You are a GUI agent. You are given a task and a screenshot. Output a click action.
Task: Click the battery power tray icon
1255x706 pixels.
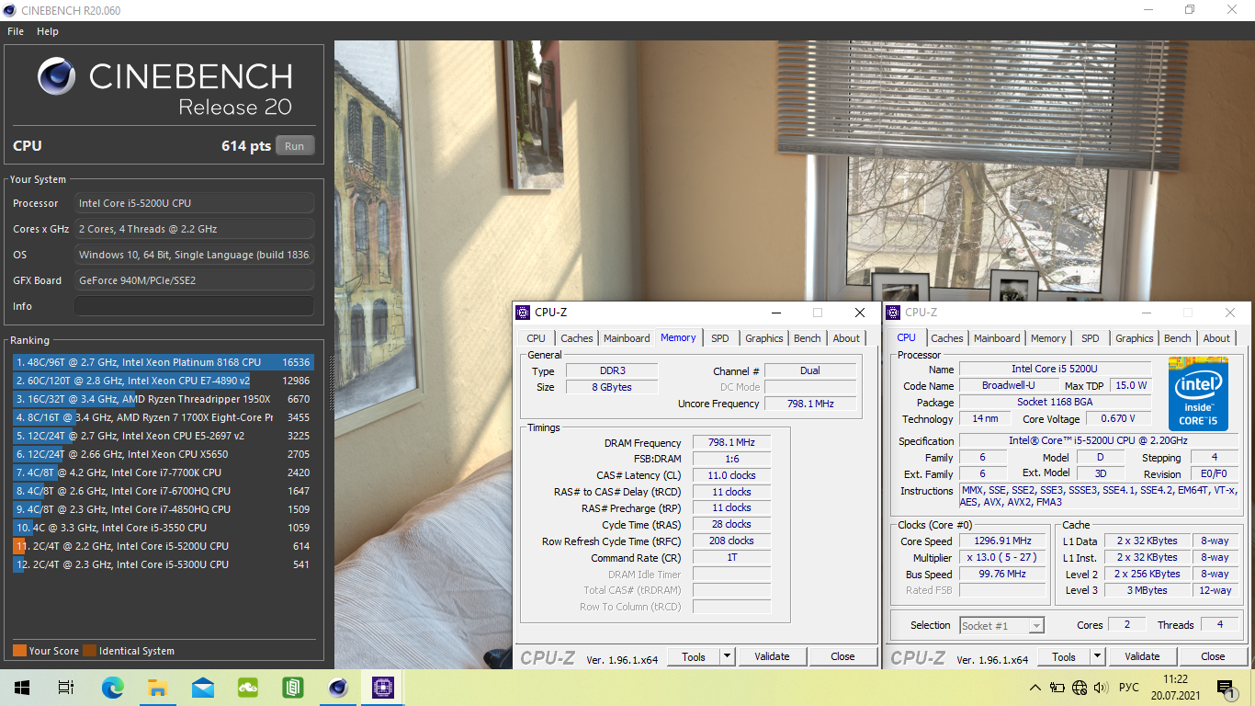click(x=1057, y=688)
